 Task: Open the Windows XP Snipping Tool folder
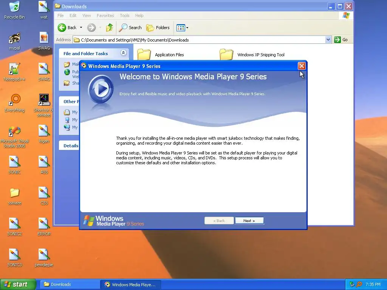[x=252, y=54]
